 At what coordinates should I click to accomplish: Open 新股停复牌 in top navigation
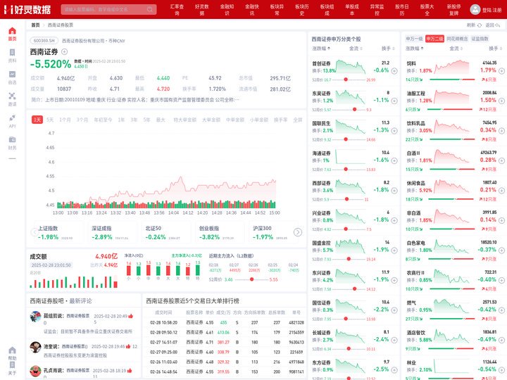point(454,10)
